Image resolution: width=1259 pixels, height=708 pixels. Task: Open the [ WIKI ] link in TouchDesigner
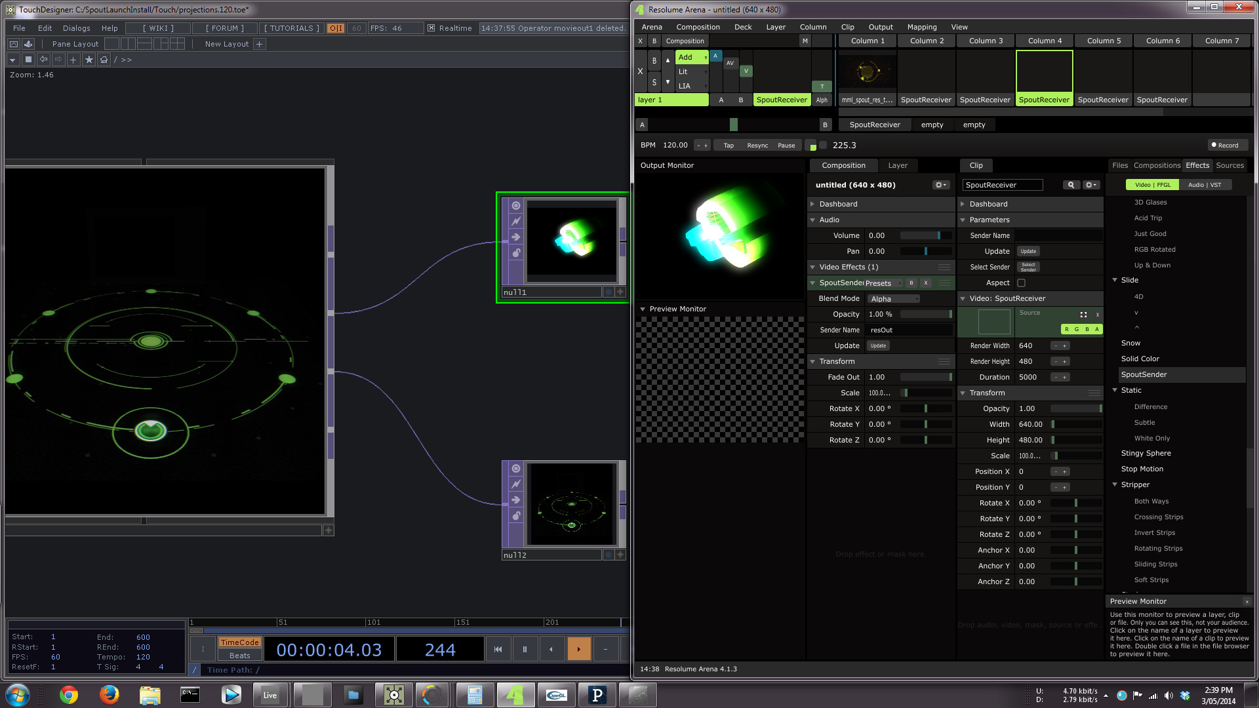pyautogui.click(x=158, y=28)
